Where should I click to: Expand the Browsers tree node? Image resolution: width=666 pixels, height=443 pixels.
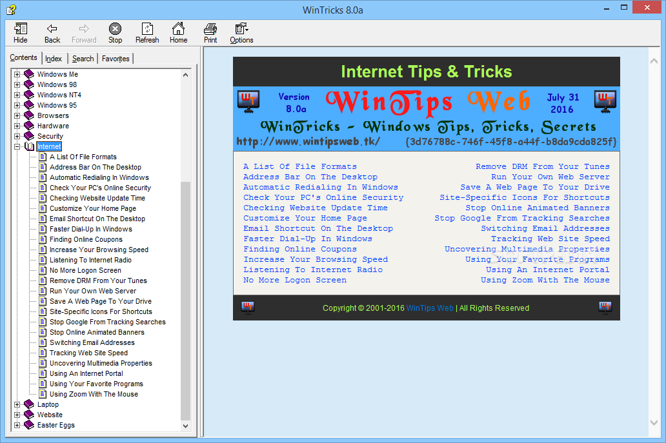17,115
